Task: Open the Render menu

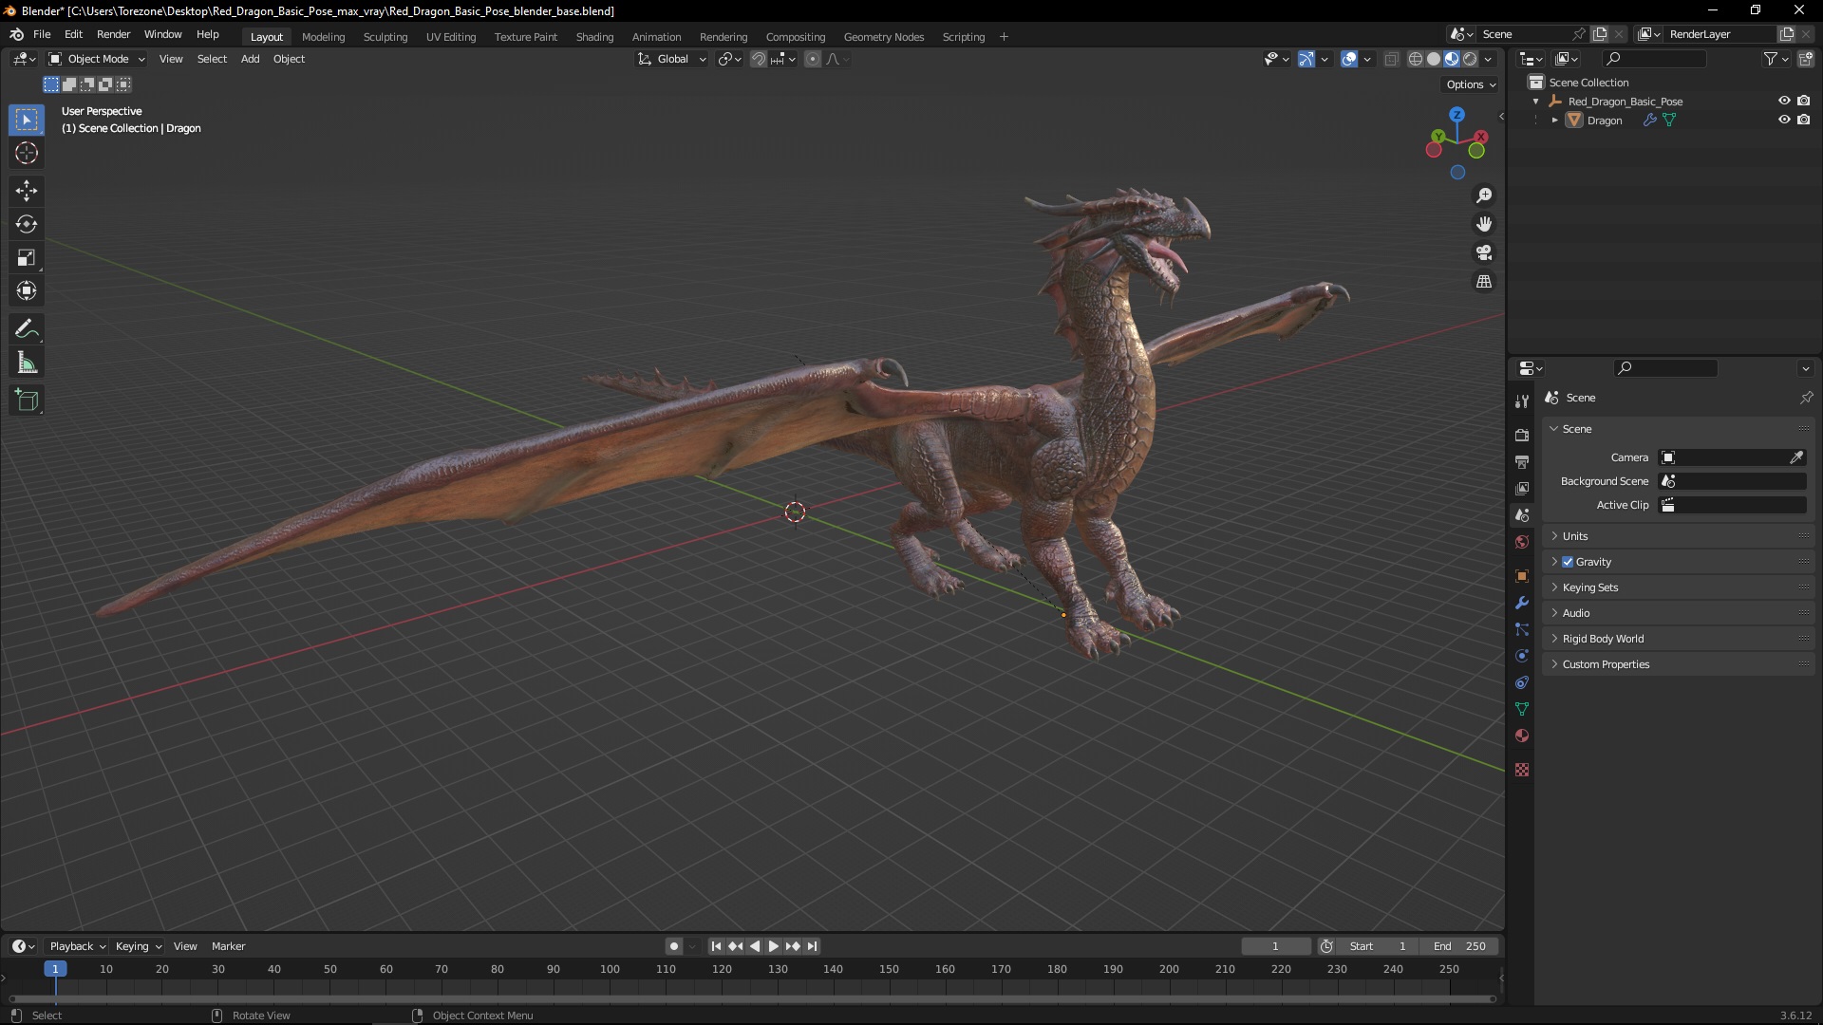Action: [x=113, y=34]
